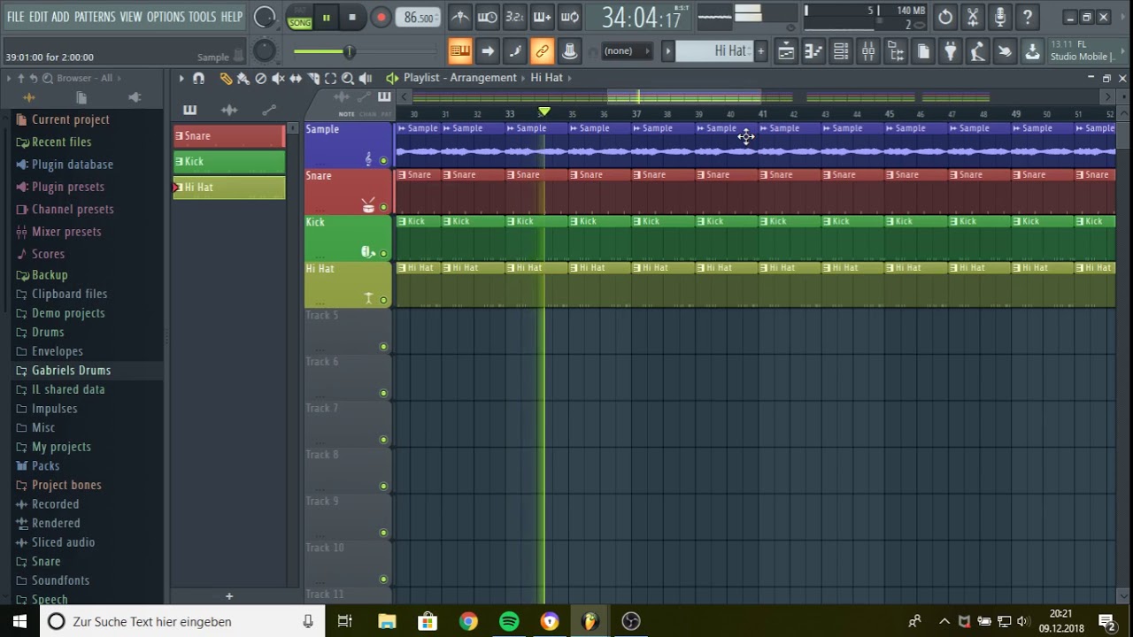Click the tempo field showing 86.500
The width and height of the screenshot is (1133, 637).
coord(418,18)
